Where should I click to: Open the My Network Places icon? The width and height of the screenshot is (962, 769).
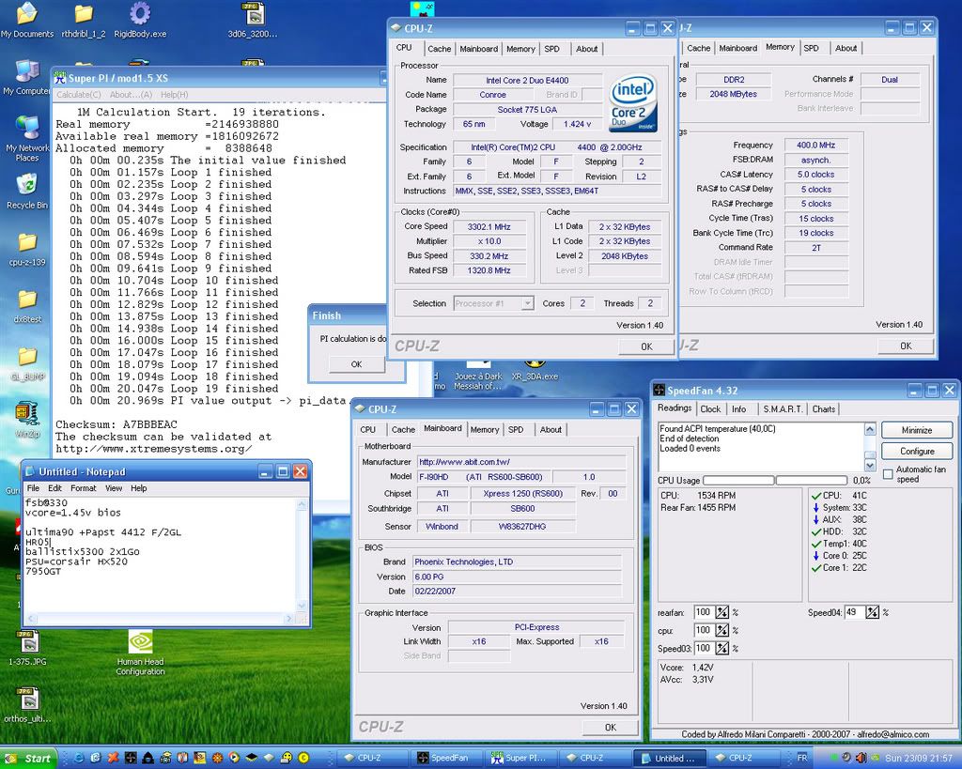point(27,128)
